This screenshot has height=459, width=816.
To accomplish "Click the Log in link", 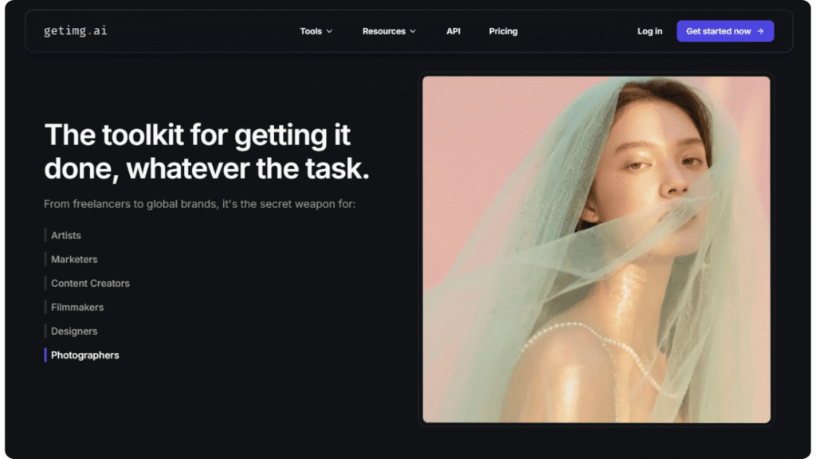I will click(649, 31).
